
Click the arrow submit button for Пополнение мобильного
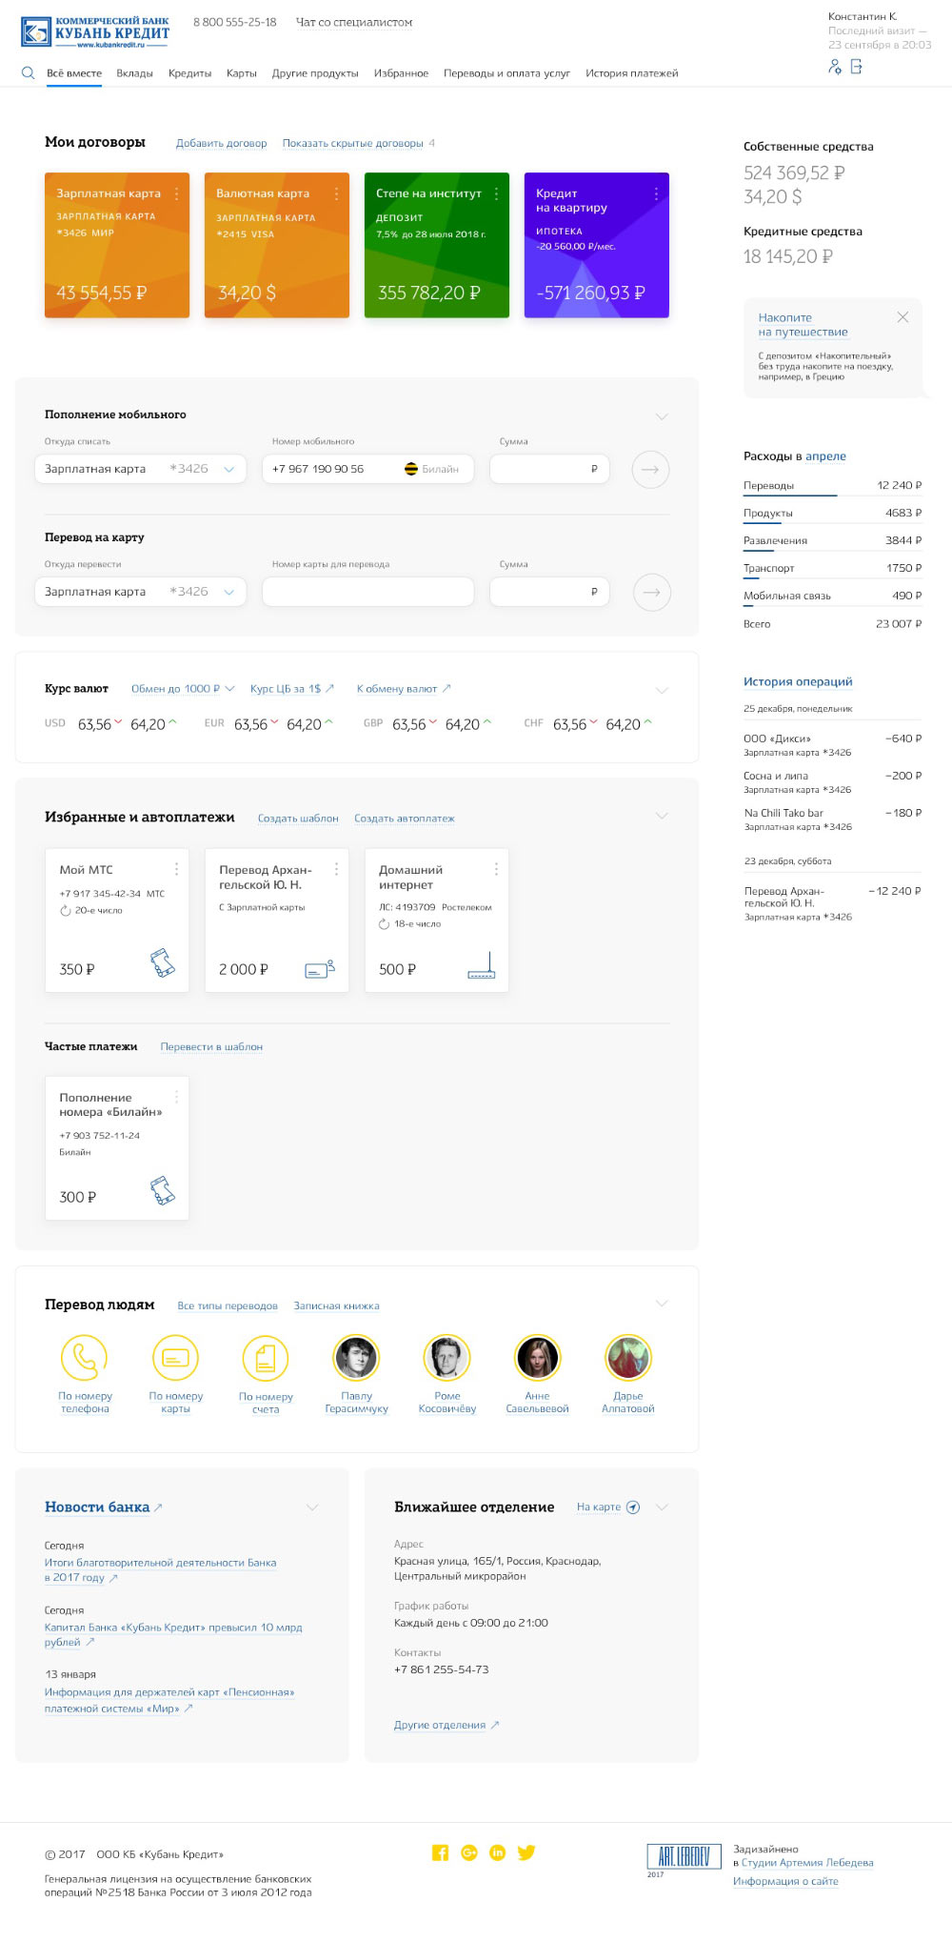650,470
